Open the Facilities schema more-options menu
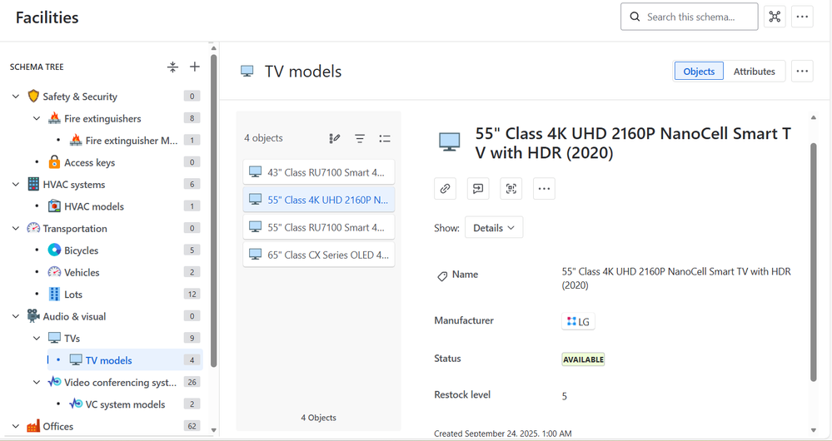Viewport: 832px width, 441px height. click(x=802, y=17)
